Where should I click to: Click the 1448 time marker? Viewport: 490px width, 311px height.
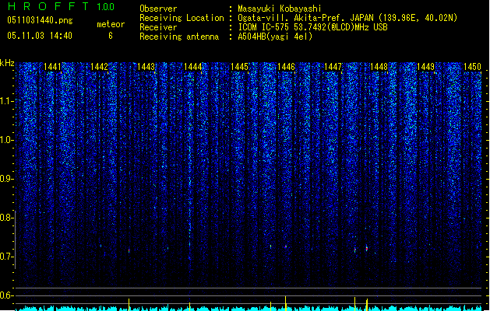click(379, 66)
